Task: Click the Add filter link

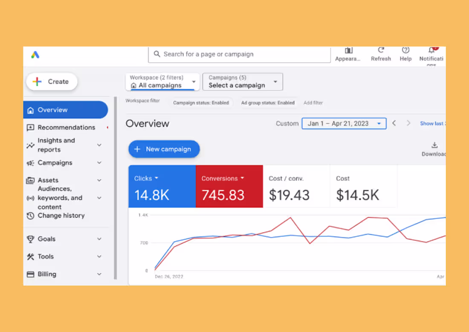Action: point(313,102)
